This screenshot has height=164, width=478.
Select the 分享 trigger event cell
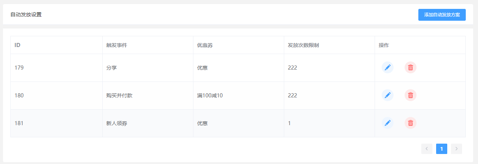(148, 68)
